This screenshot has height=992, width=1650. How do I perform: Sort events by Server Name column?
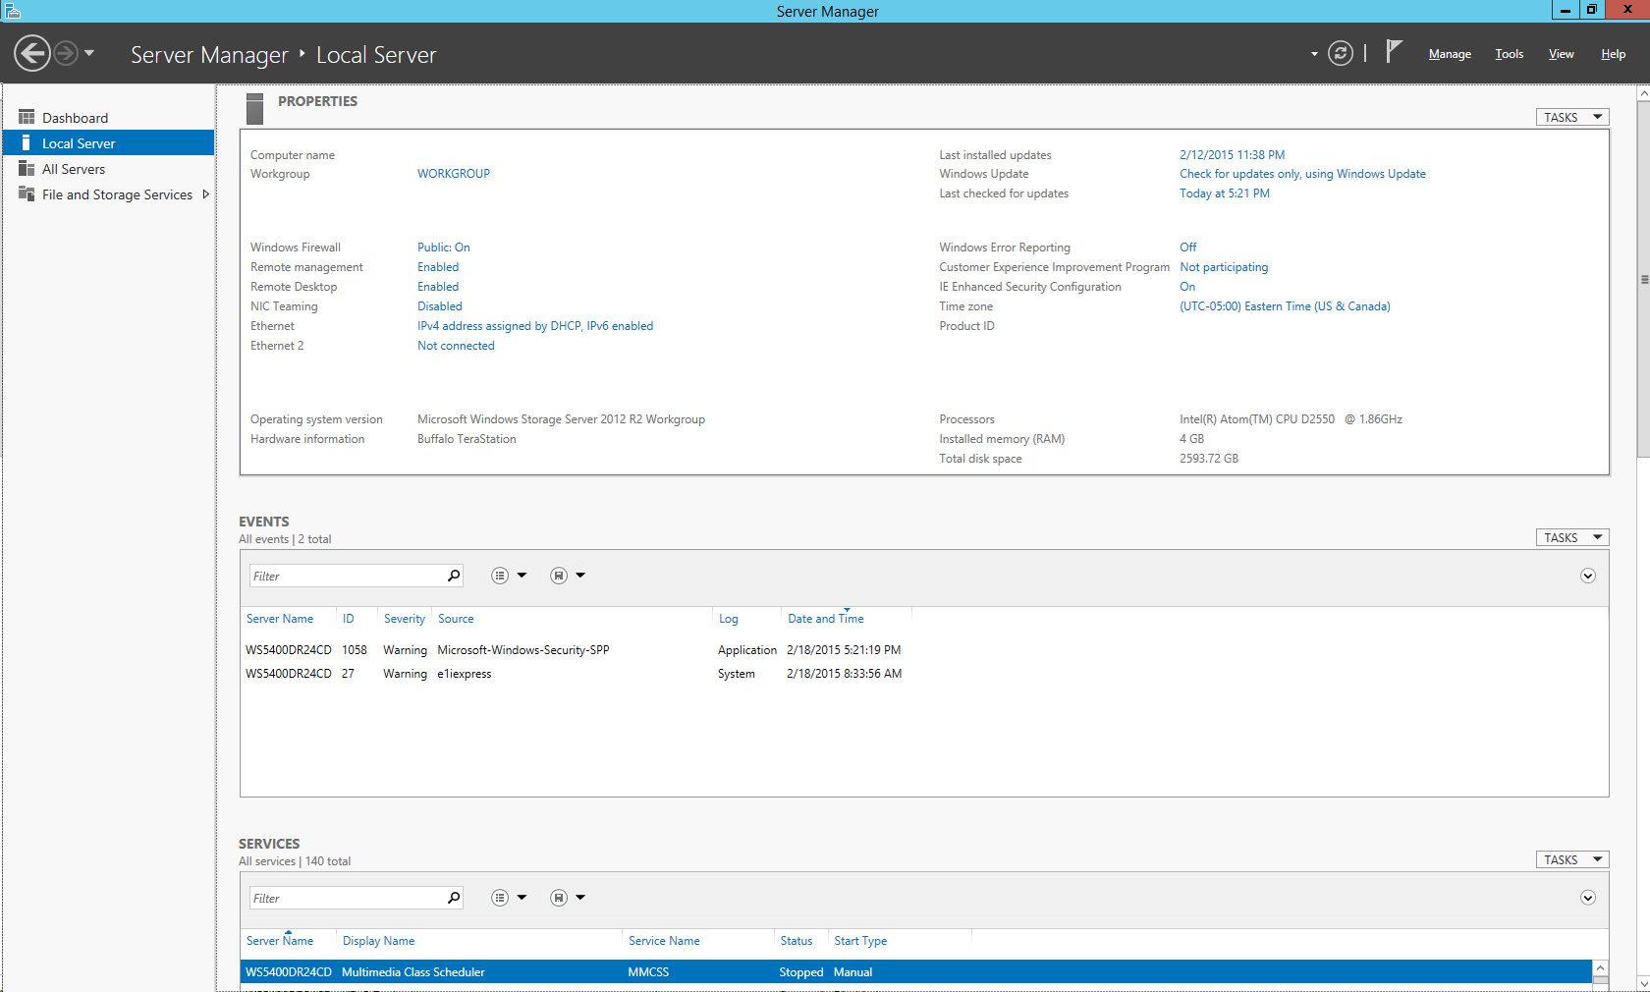(x=280, y=619)
